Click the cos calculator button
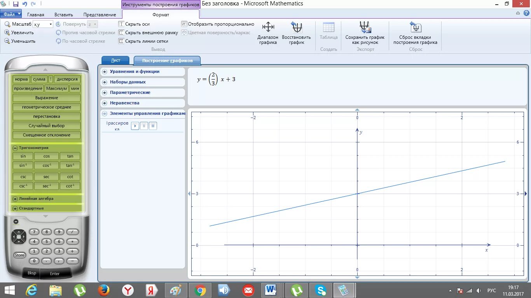The height and width of the screenshot is (298, 531). point(47,156)
